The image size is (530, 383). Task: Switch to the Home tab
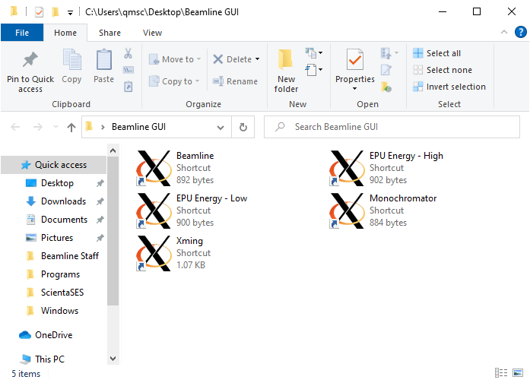[x=65, y=33]
